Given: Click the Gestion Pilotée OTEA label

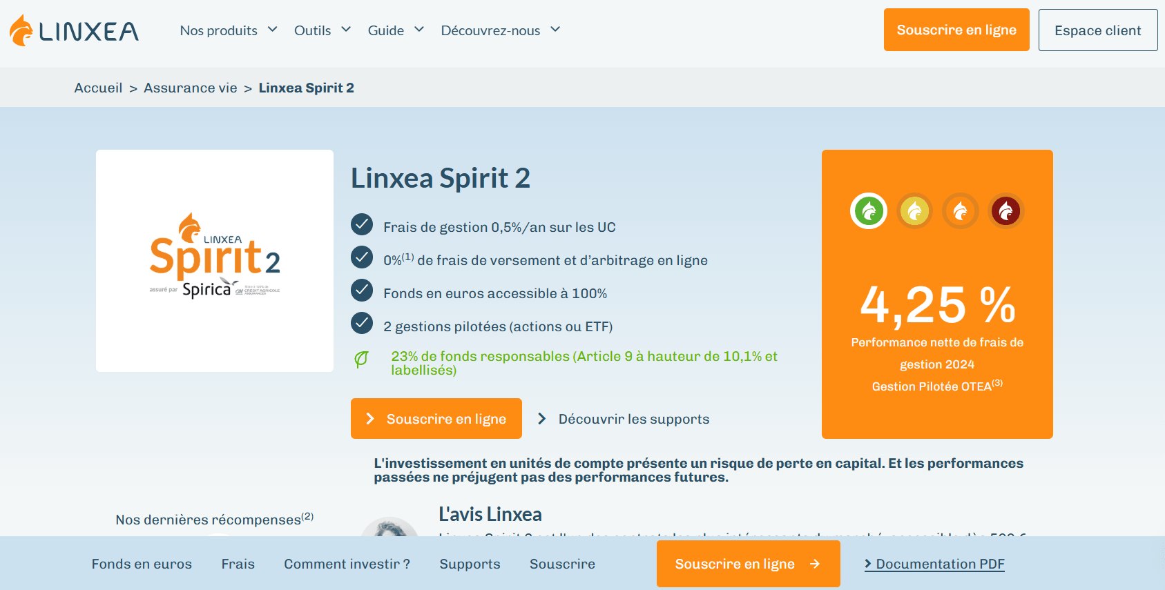Looking at the screenshot, I should (937, 386).
